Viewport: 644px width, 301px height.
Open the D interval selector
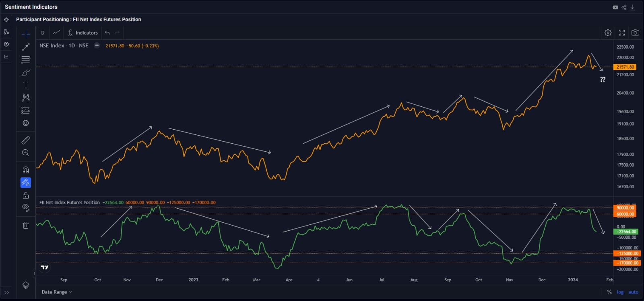[43, 33]
